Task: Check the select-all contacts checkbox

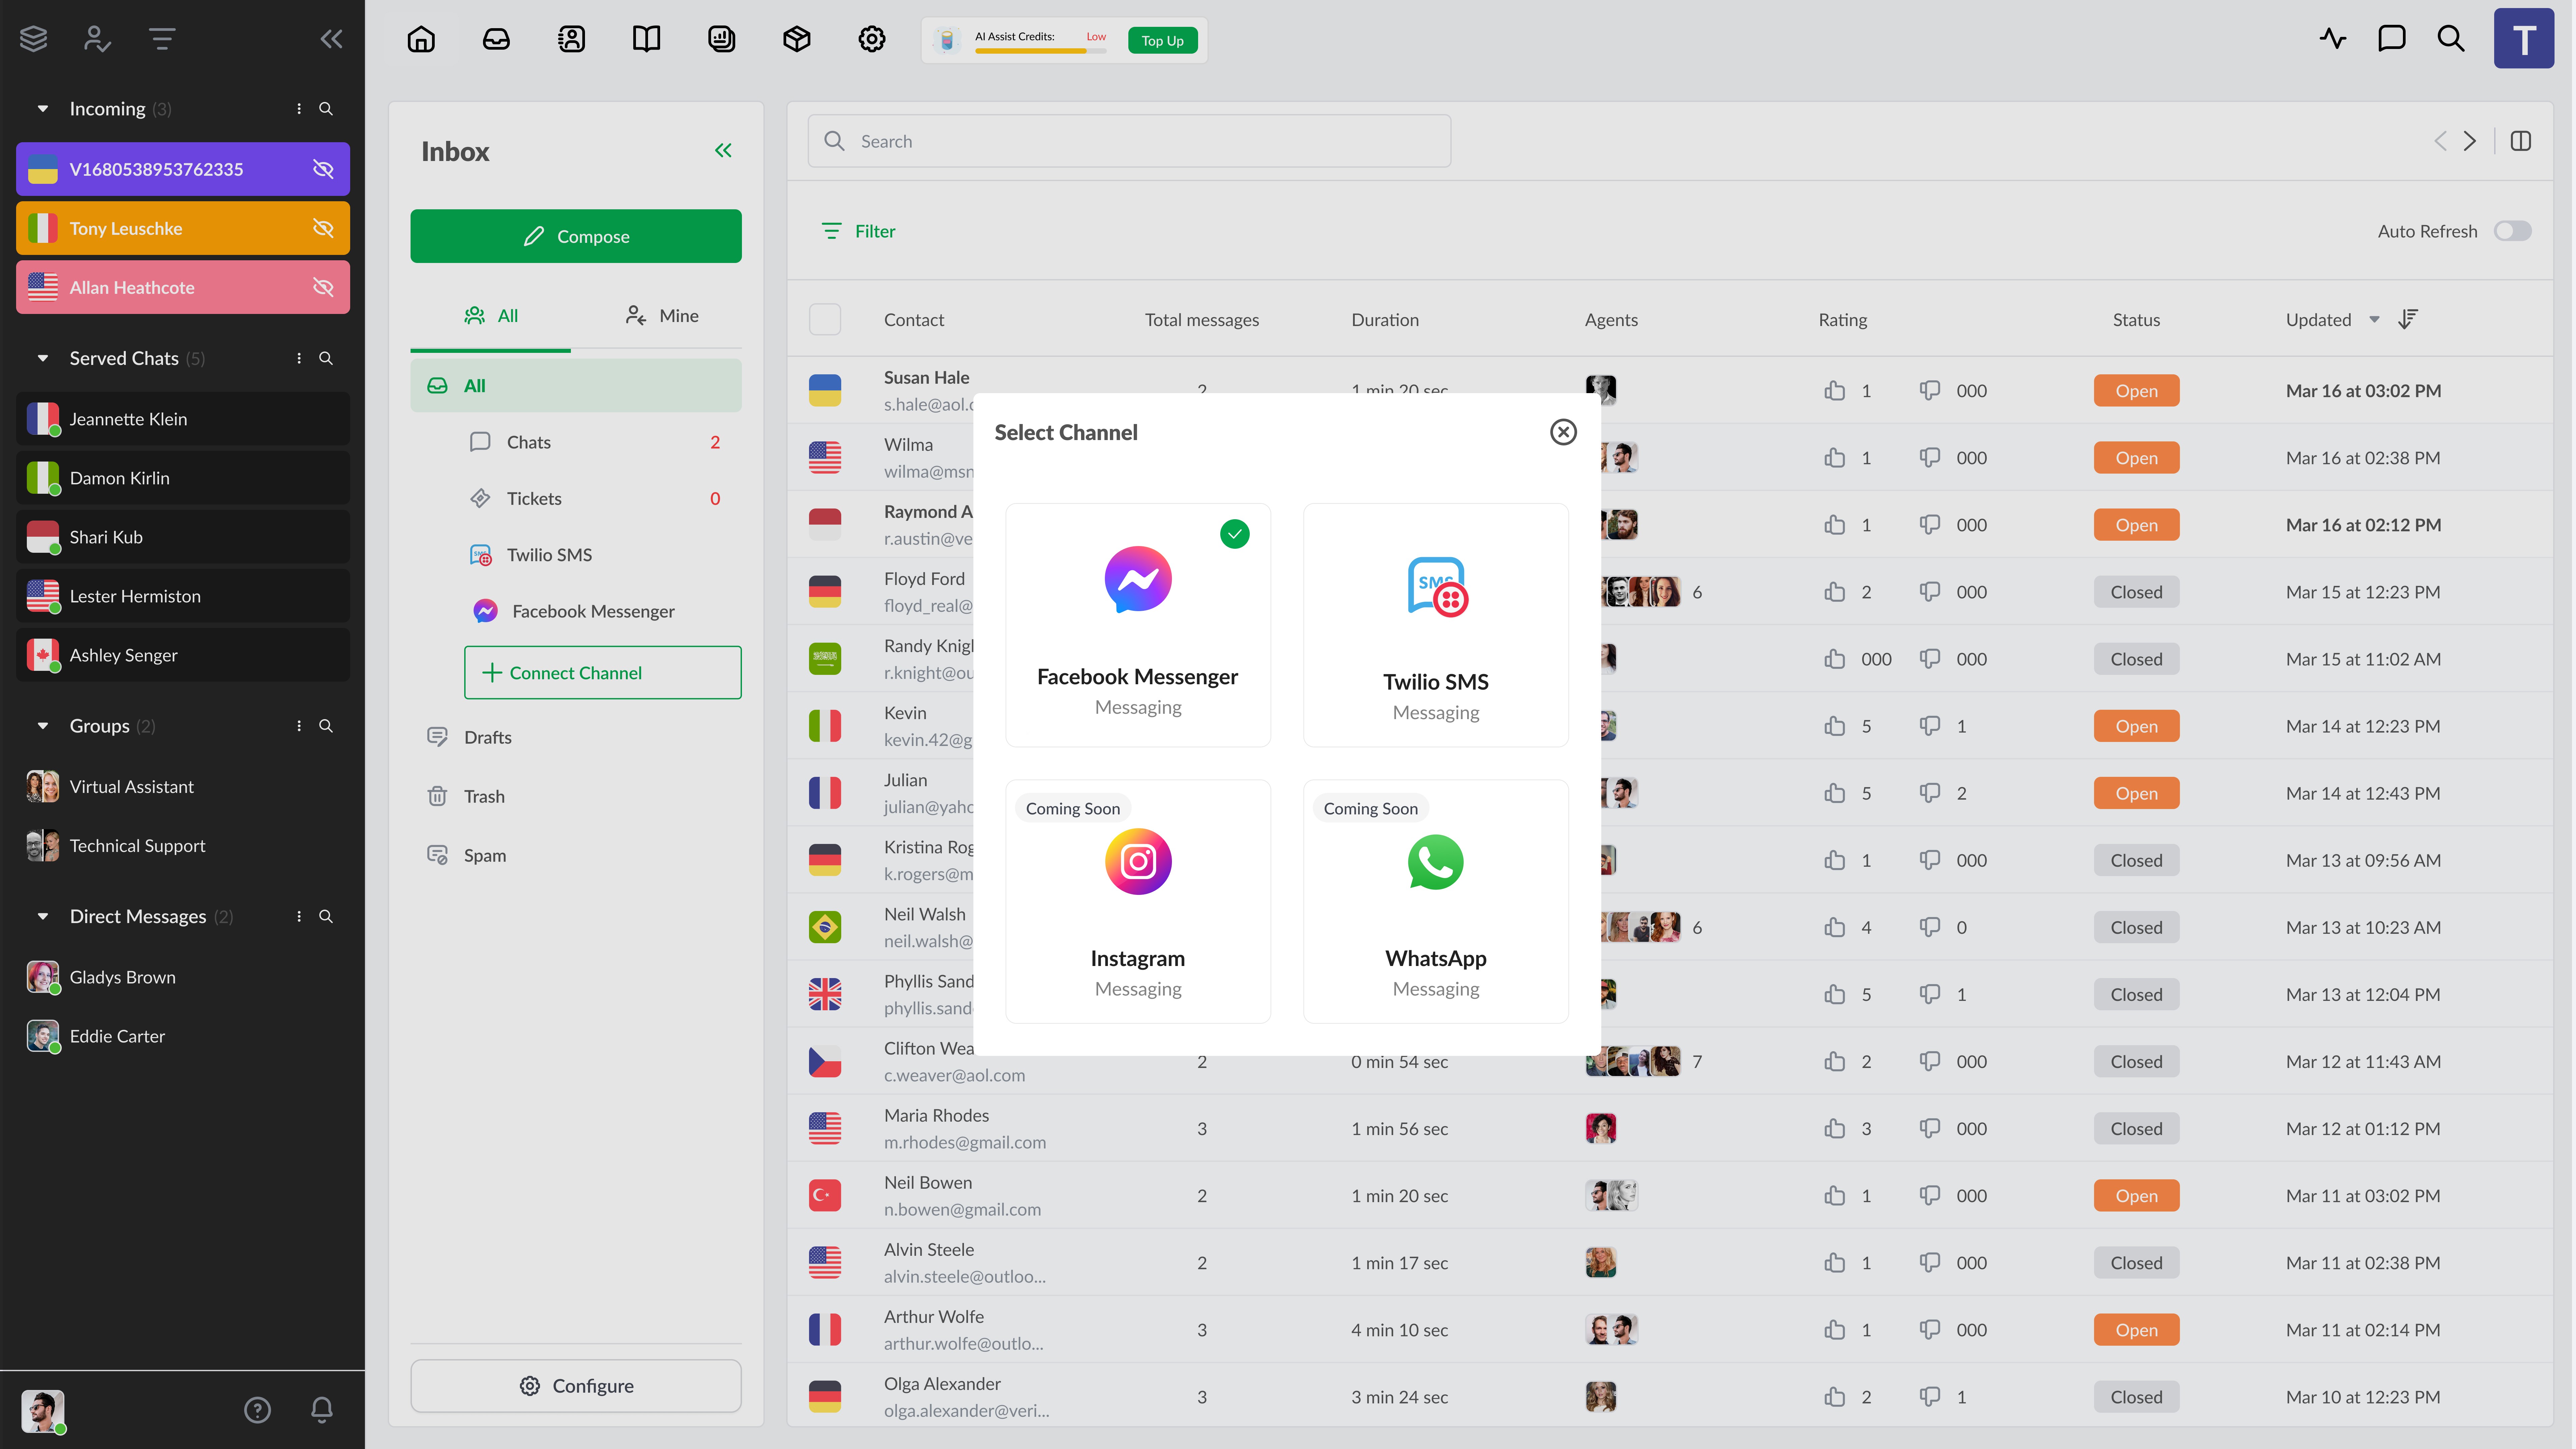Action: [825, 319]
